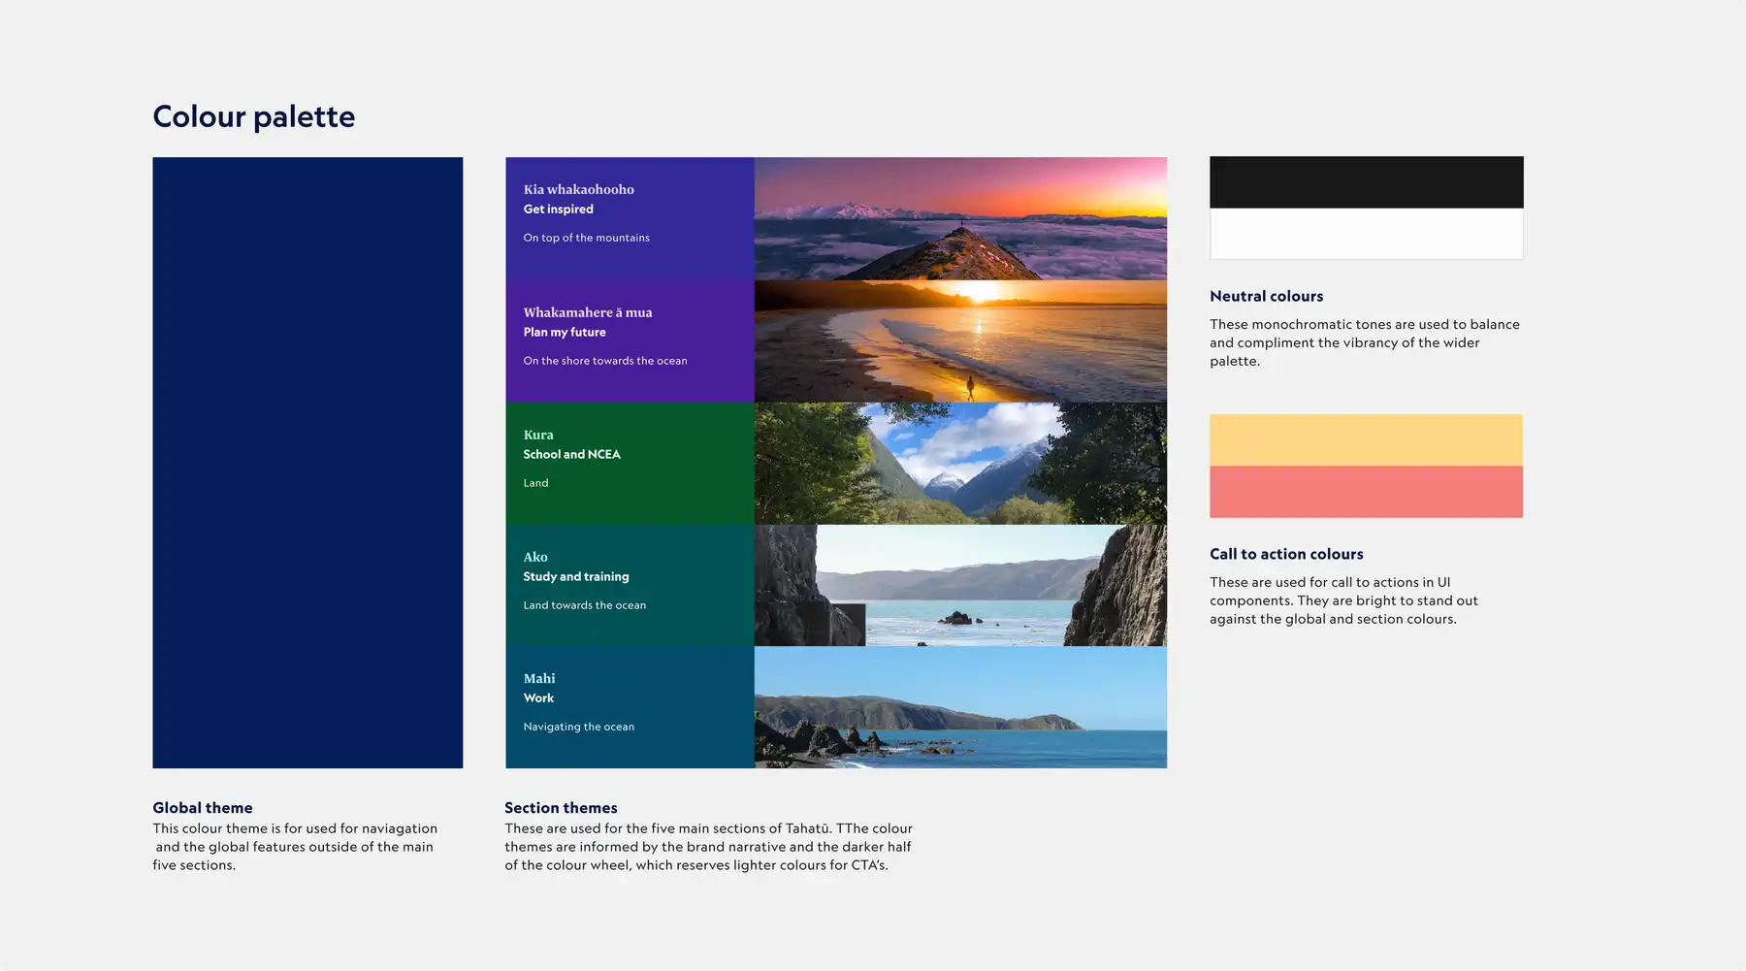Select the black neutral colour swatch

(1365, 182)
